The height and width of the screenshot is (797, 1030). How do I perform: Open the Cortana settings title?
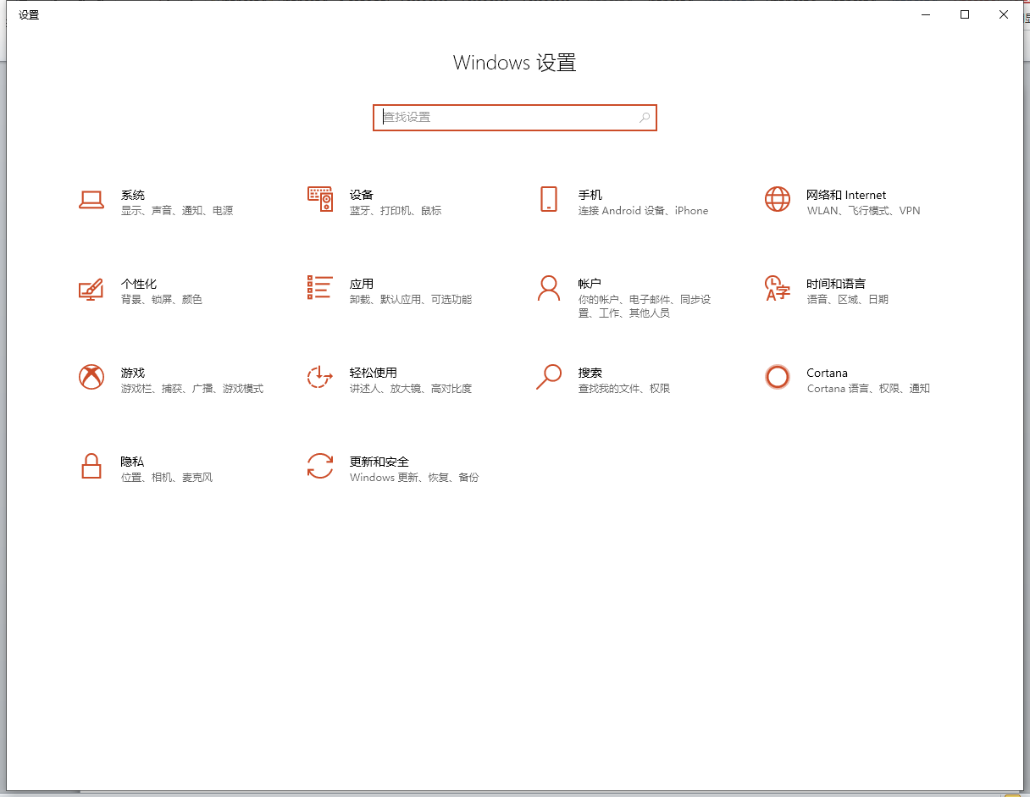(x=827, y=373)
